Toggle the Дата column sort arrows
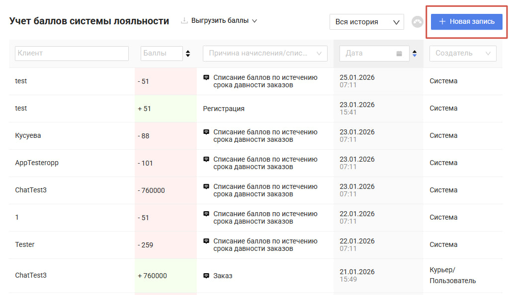Screen dimensions: 511x295 pos(415,54)
